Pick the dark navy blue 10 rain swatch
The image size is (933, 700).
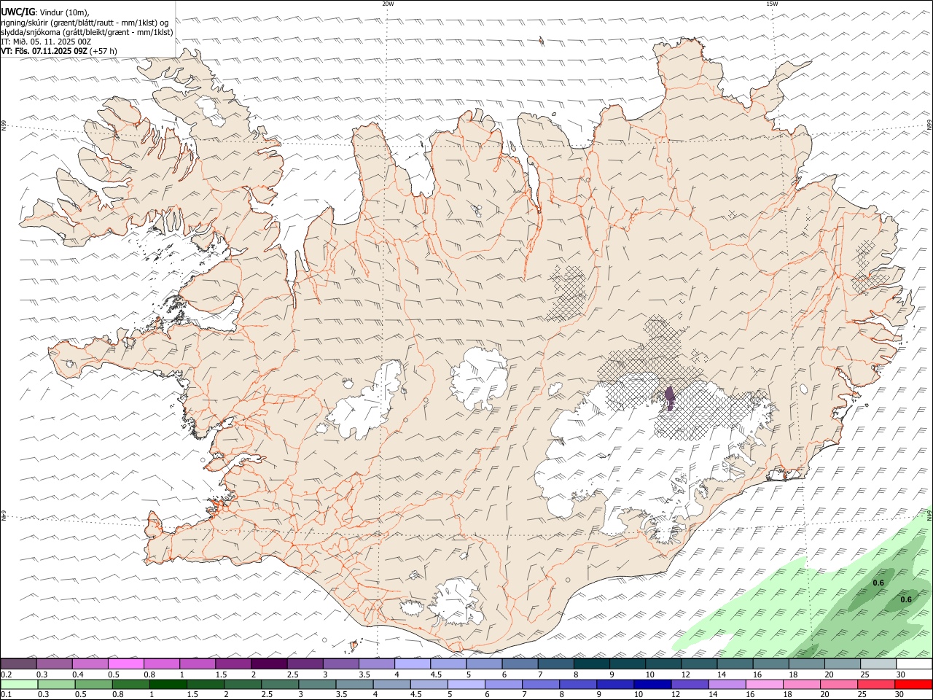click(652, 685)
